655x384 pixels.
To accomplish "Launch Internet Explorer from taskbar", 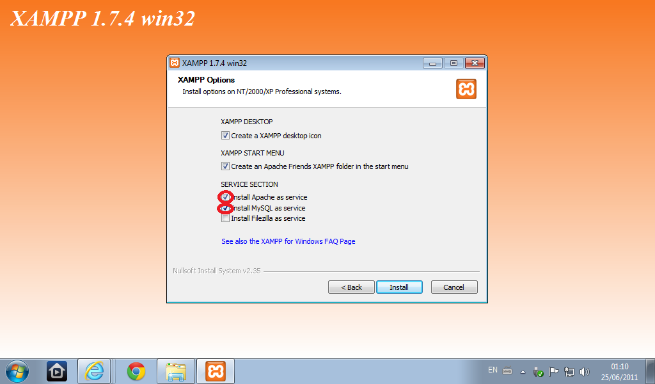I will click(95, 371).
